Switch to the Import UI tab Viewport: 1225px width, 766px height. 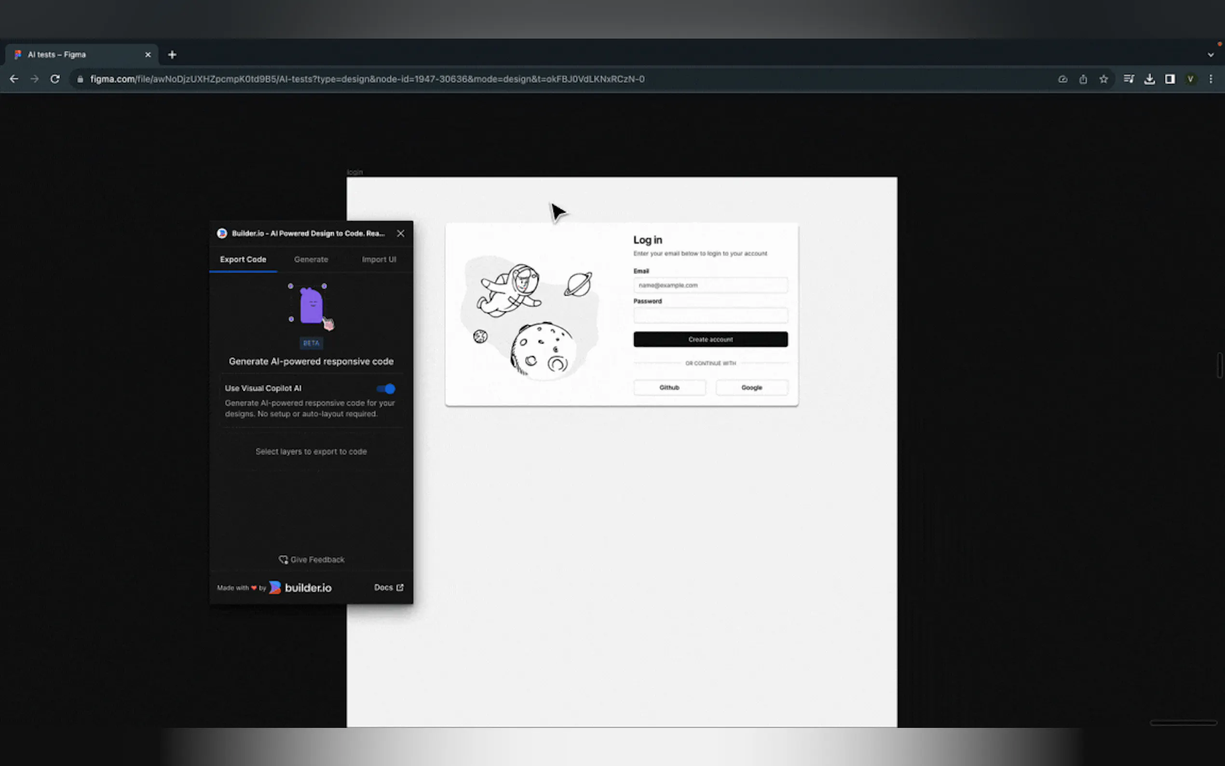379,260
